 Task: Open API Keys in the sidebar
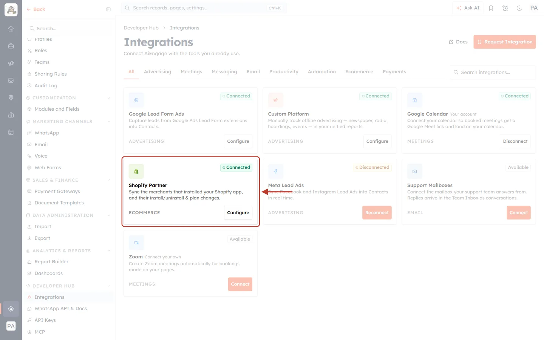tap(45, 320)
